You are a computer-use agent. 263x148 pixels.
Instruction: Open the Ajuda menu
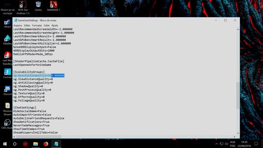(x=55, y=25)
